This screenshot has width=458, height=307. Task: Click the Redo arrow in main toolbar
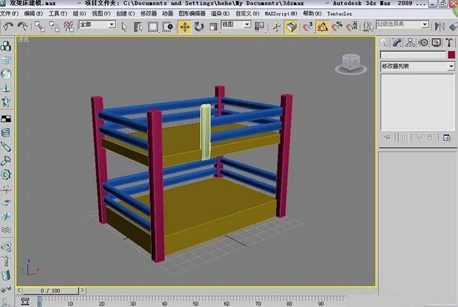pos(22,27)
